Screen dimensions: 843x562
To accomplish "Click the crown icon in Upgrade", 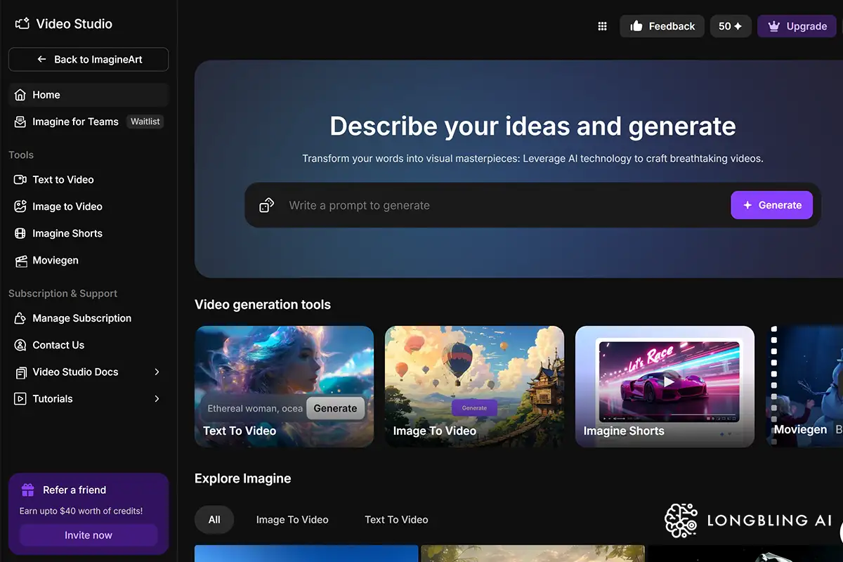I will click(x=774, y=26).
